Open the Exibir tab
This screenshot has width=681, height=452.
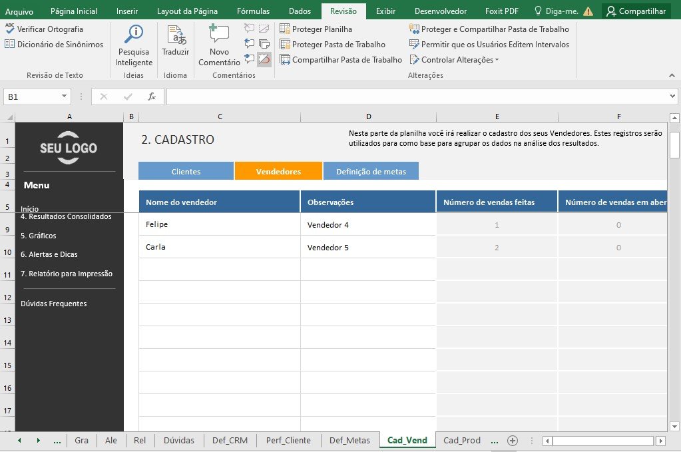coord(385,11)
